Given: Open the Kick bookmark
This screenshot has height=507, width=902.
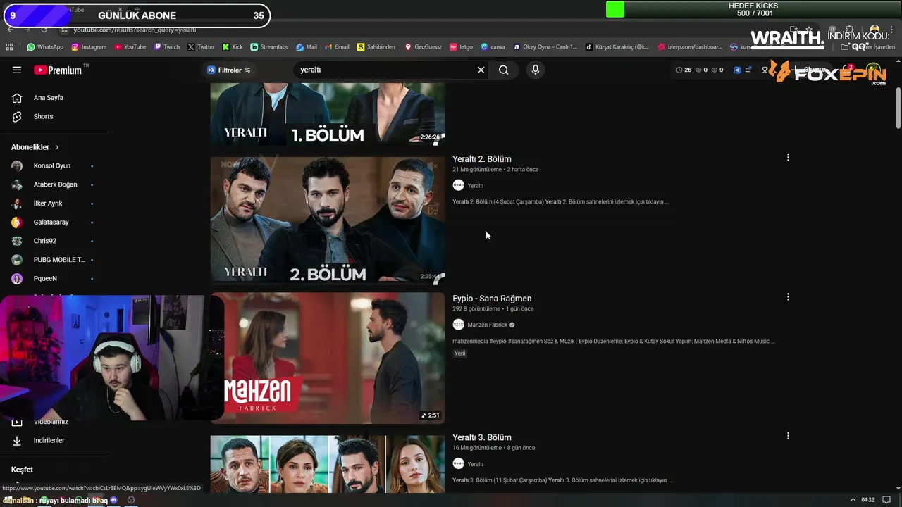Looking at the screenshot, I should tap(233, 47).
